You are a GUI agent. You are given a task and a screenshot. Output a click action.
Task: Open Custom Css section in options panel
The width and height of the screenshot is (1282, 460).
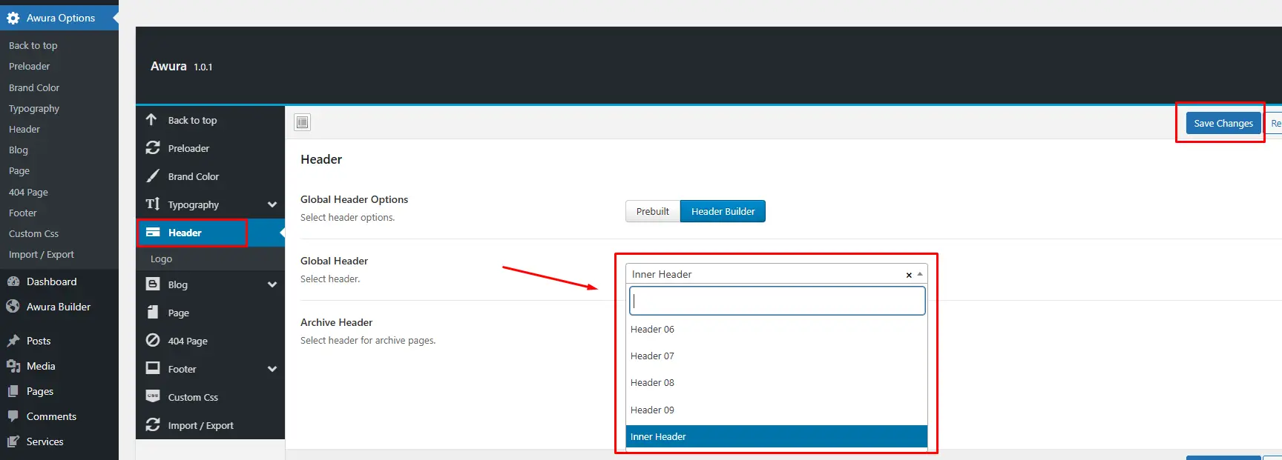(x=210, y=397)
